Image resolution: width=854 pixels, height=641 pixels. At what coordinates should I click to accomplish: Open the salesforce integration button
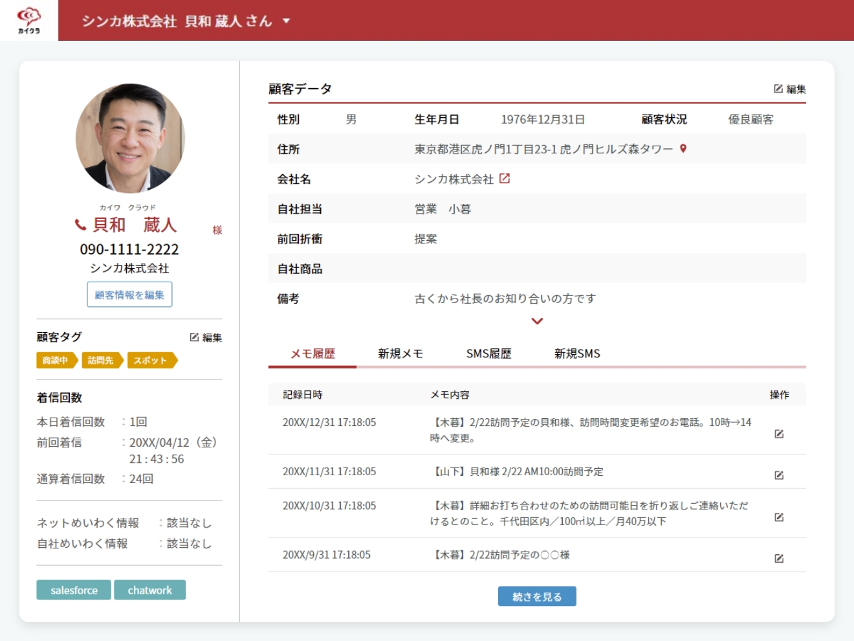pos(74,590)
